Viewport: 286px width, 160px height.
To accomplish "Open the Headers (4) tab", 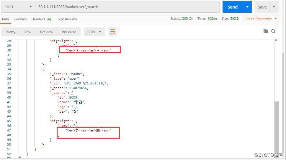I will point(41,19).
